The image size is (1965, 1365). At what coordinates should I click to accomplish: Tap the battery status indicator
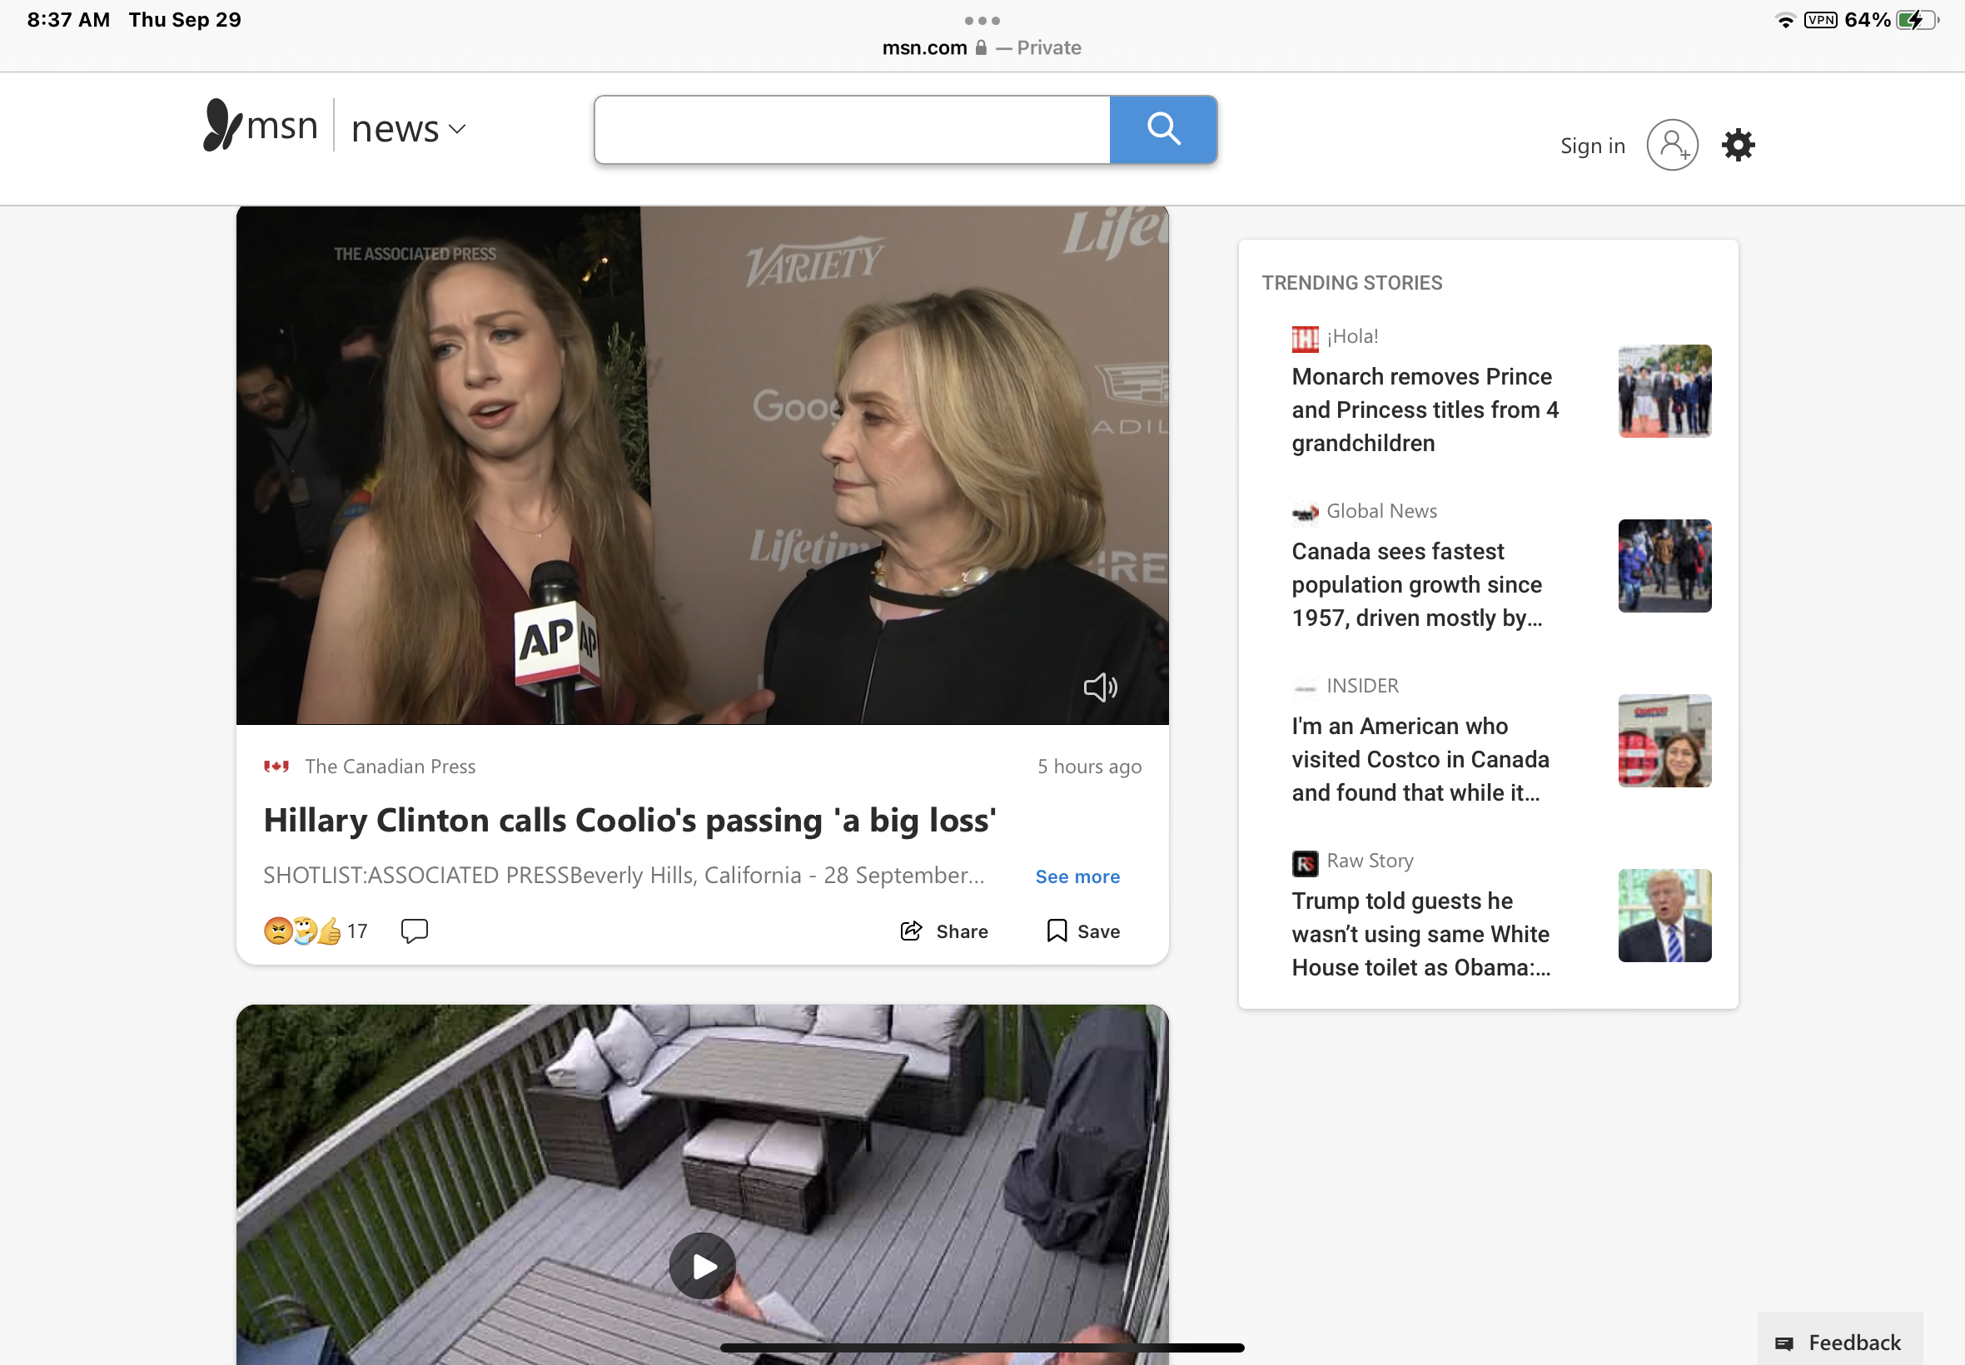1916,20
